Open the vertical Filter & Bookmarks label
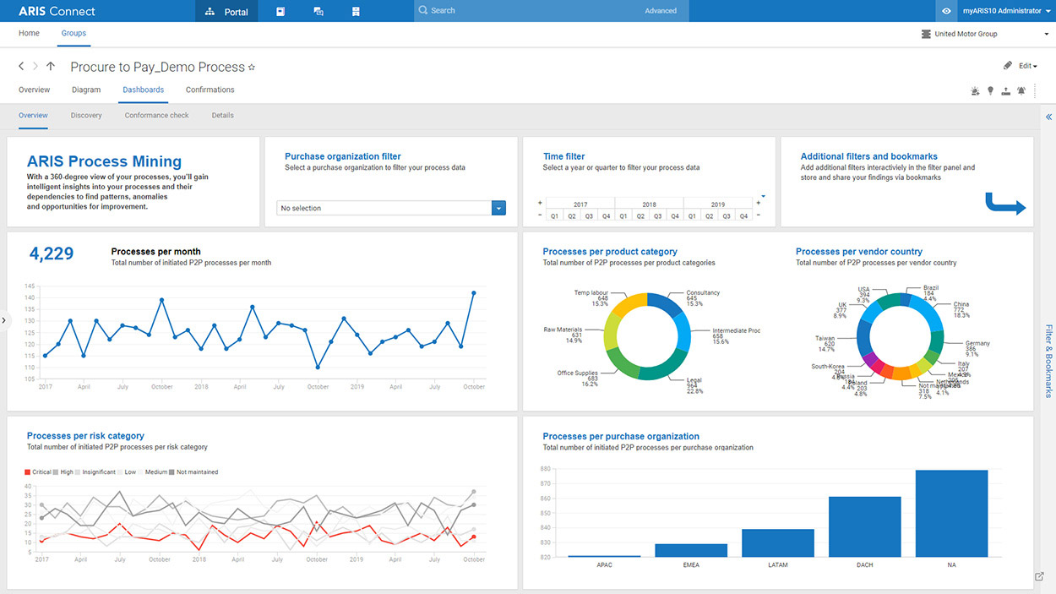This screenshot has width=1056, height=594. coord(1048,361)
